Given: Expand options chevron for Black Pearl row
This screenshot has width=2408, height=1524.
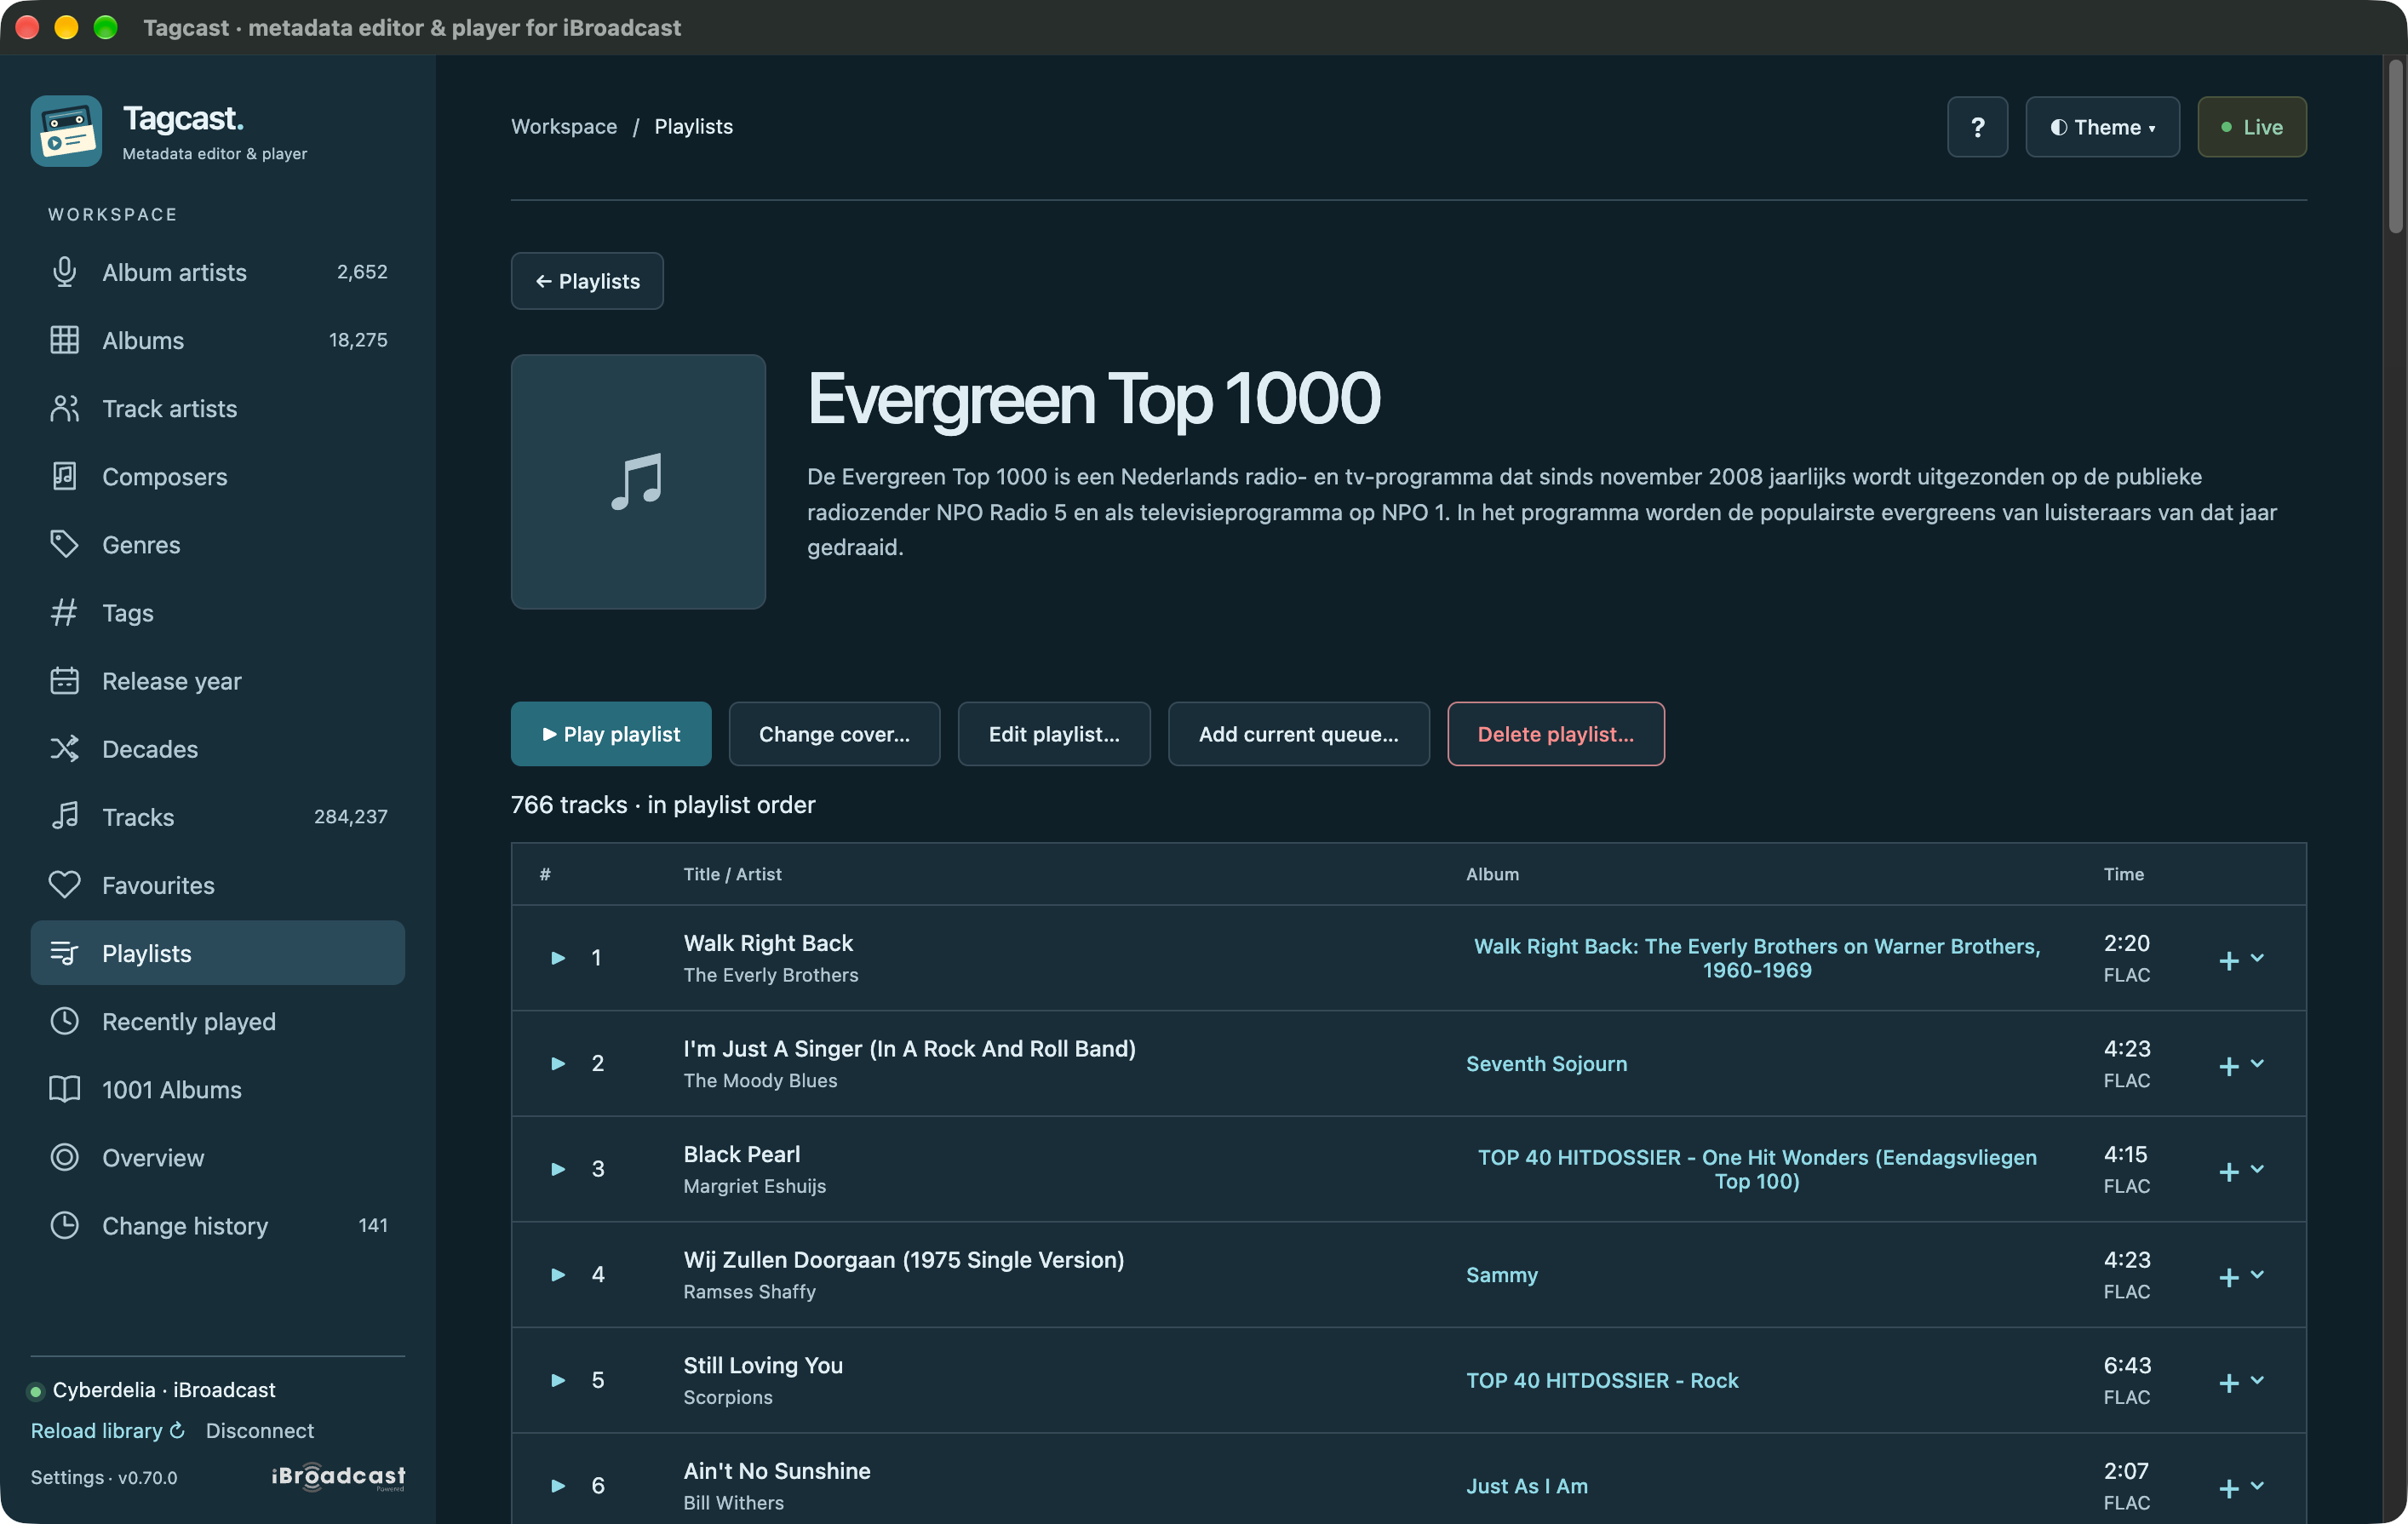Looking at the screenshot, I should coord(2257,1168).
